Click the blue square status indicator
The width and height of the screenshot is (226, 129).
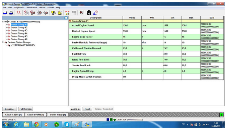[x=108, y=120]
